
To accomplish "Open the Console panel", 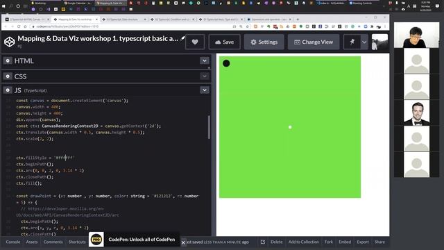I will pyautogui.click(x=13, y=242).
